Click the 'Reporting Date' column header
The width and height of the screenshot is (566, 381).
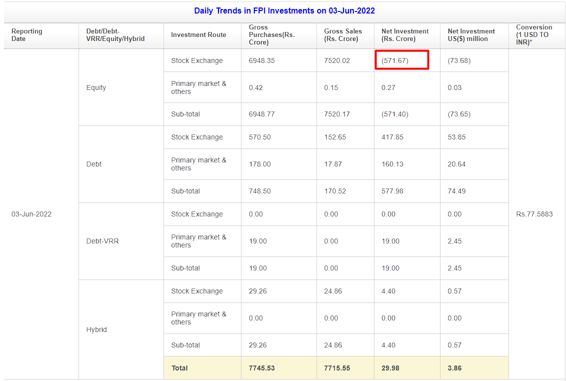coord(27,35)
